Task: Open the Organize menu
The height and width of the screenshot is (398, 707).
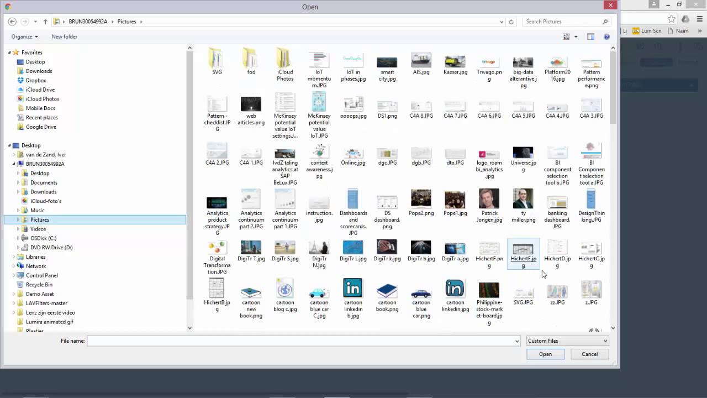Action: (x=24, y=36)
